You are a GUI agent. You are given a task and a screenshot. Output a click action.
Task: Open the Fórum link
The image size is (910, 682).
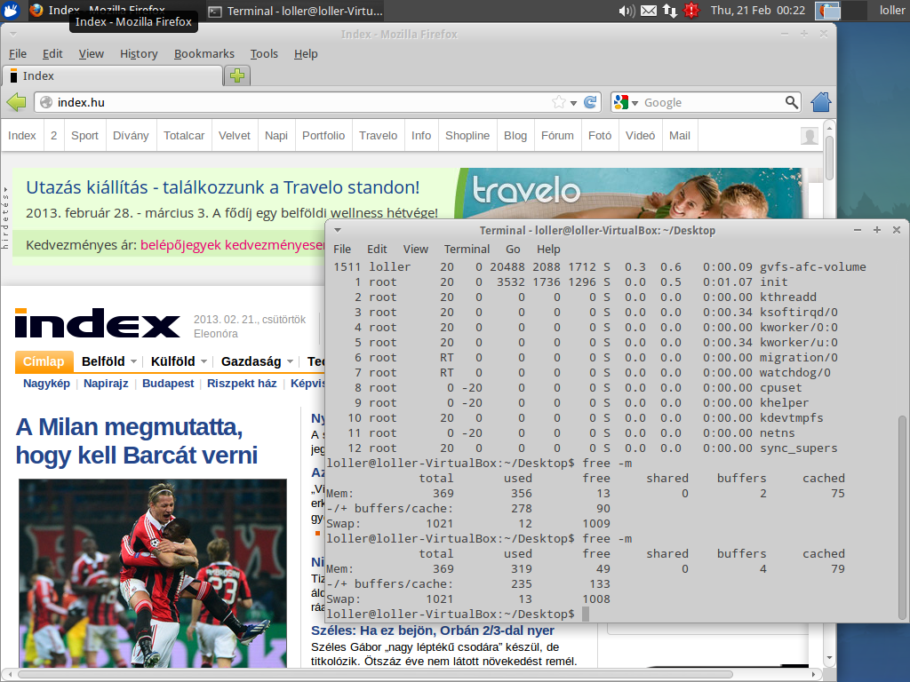557,136
